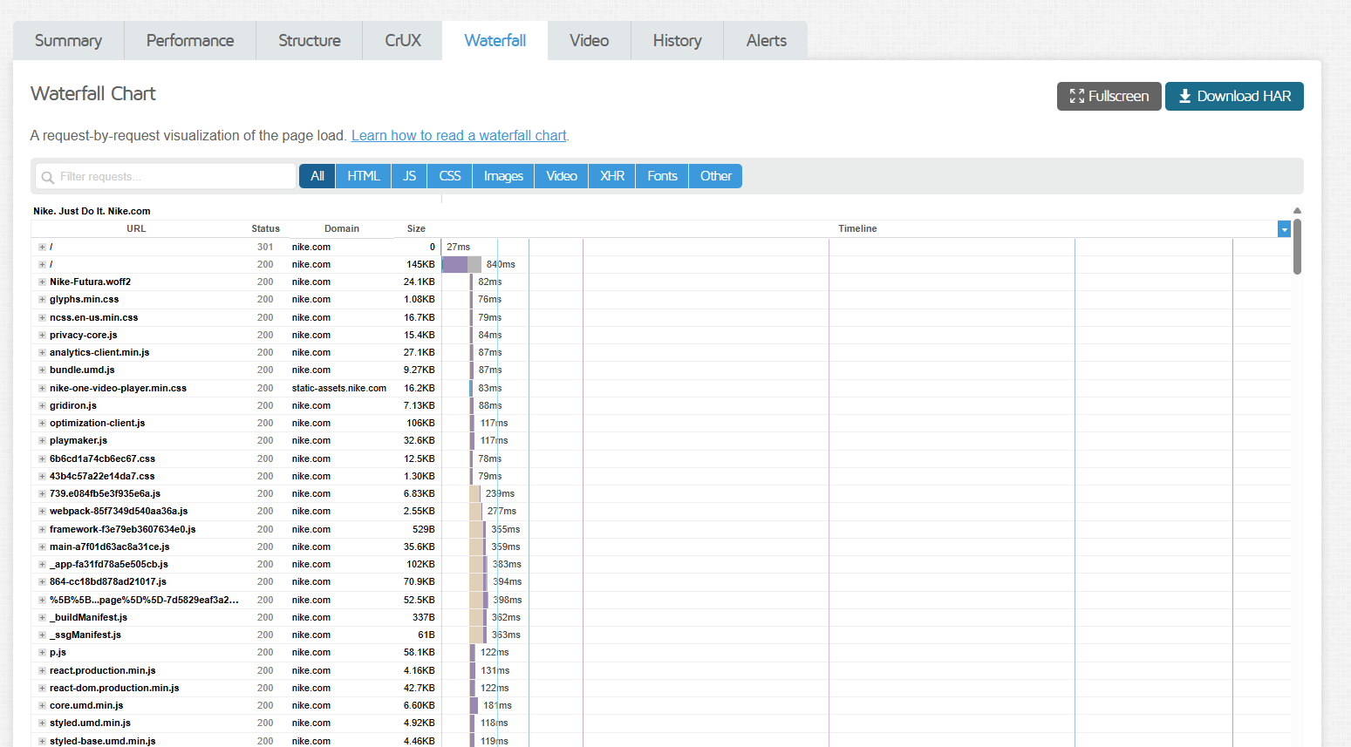Switch to the Performance tab

pos(190,41)
